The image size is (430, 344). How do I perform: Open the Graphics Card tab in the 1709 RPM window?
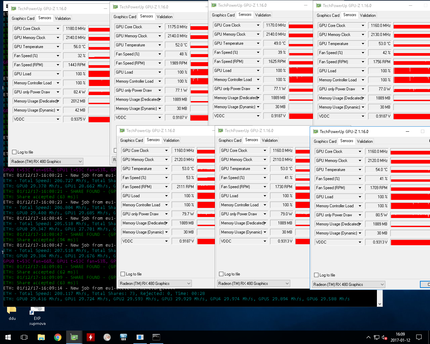pyautogui.click(x=325, y=141)
